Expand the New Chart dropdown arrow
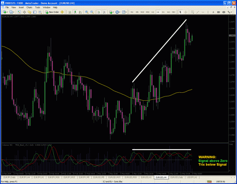This screenshot has height=184, width=237. click(7, 12)
